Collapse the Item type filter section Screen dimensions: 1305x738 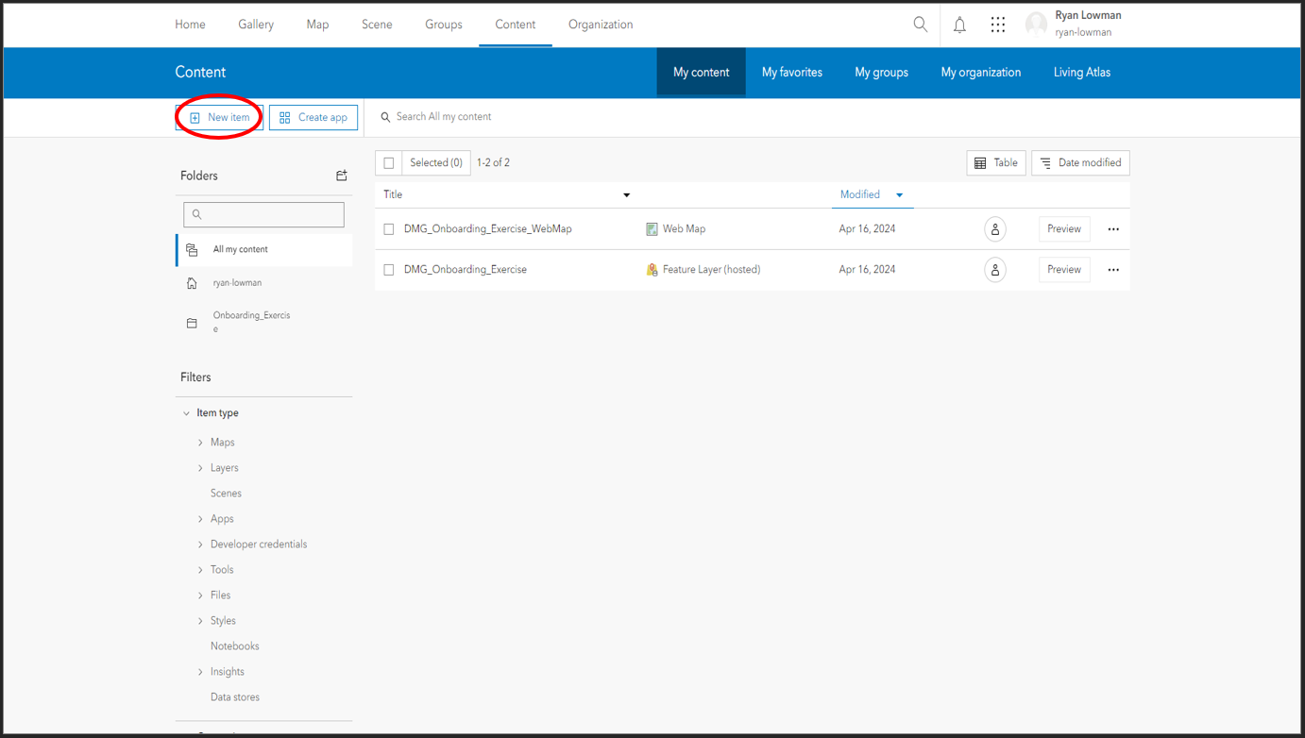185,412
